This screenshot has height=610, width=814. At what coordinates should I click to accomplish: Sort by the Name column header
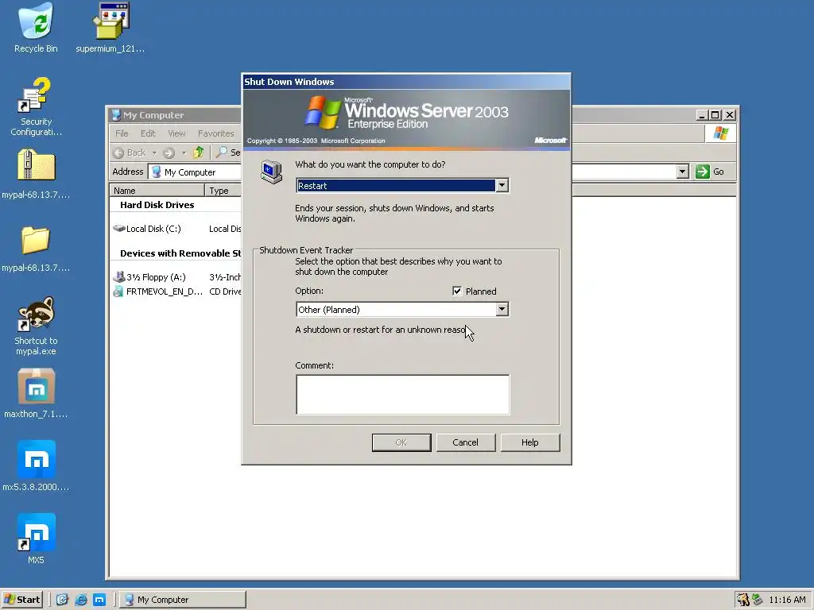(157, 191)
